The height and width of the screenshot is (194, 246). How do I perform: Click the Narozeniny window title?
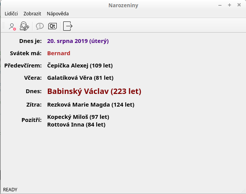coord(123,5)
